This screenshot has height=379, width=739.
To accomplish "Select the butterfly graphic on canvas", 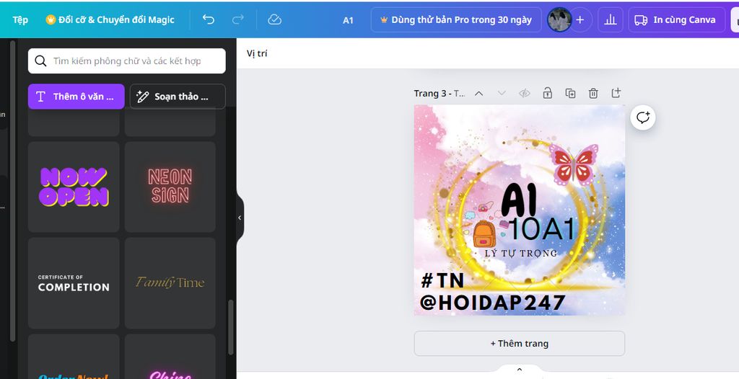I will (574, 164).
